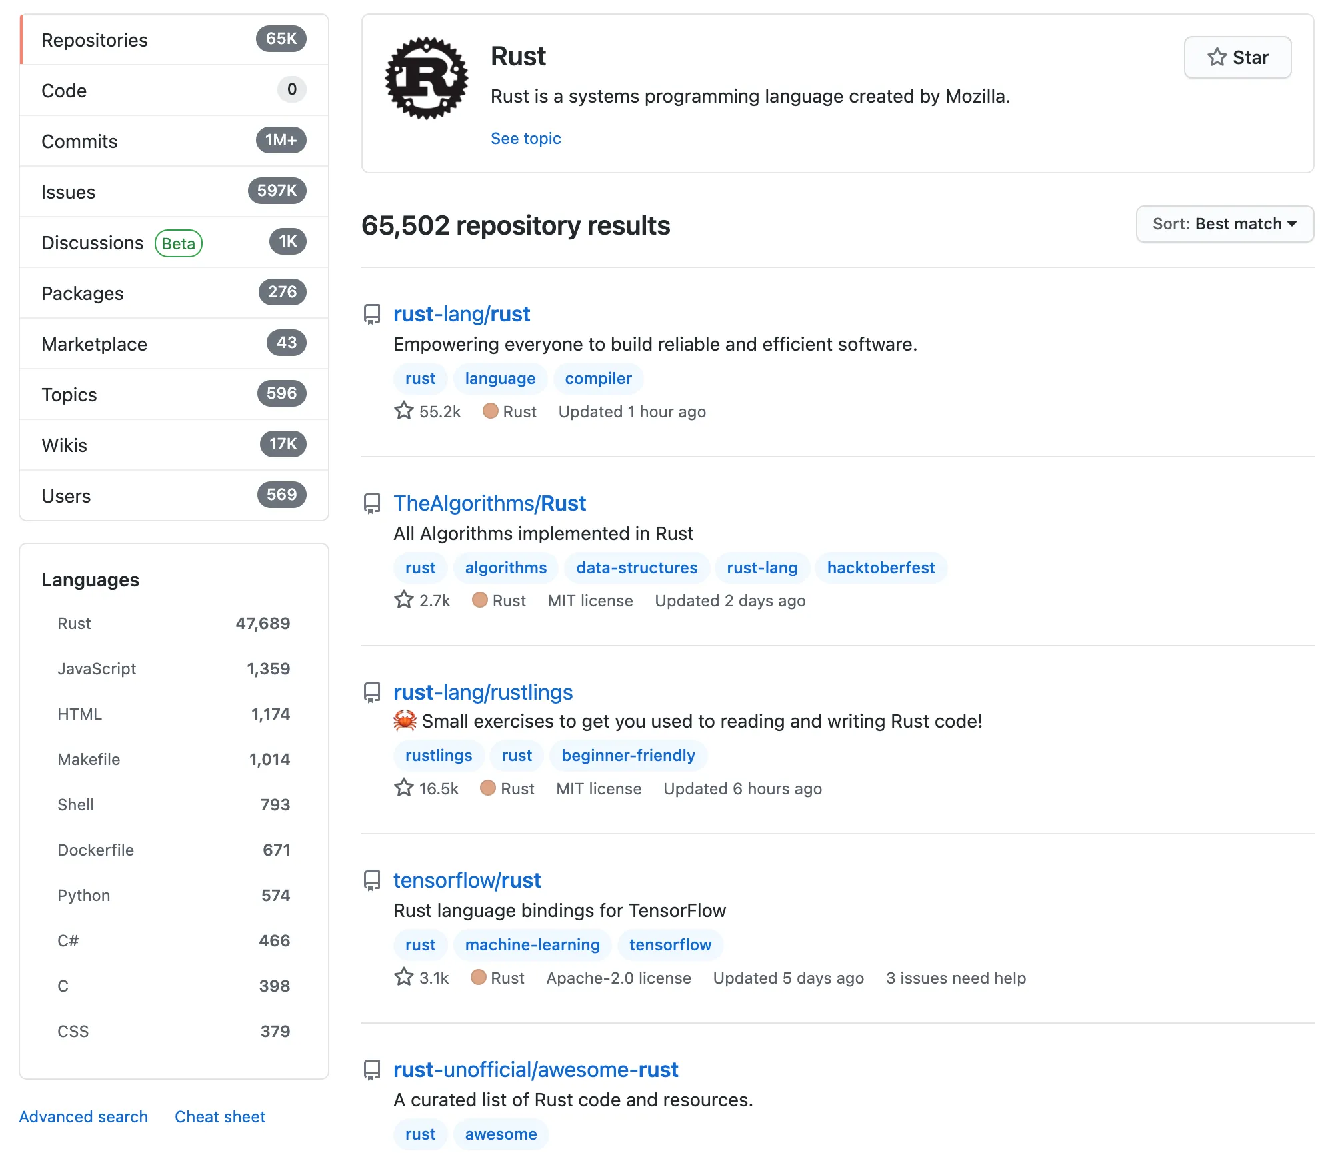Viewport: 1340px width, 1153px height.
Task: Click the repo icon beside rust-lang/rustlings
Action: pos(372,692)
